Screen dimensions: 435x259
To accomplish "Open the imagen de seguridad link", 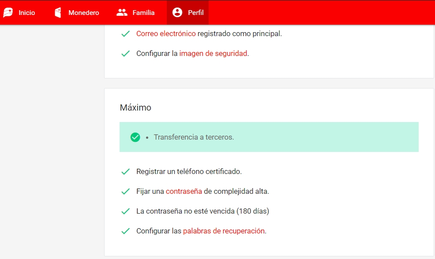I will (213, 53).
